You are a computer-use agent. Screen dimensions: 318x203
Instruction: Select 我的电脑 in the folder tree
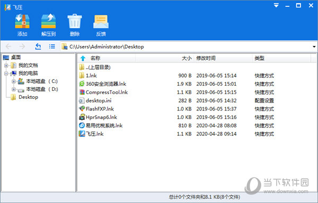point(28,73)
